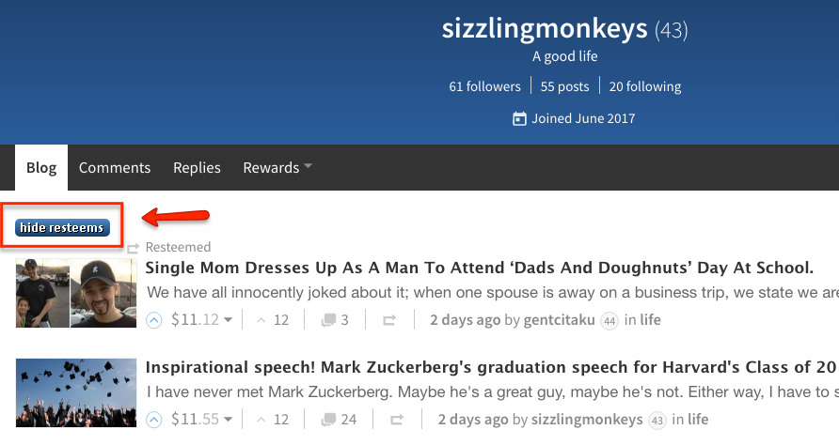
Task: Switch to the Comments tab
Action: pos(115,168)
